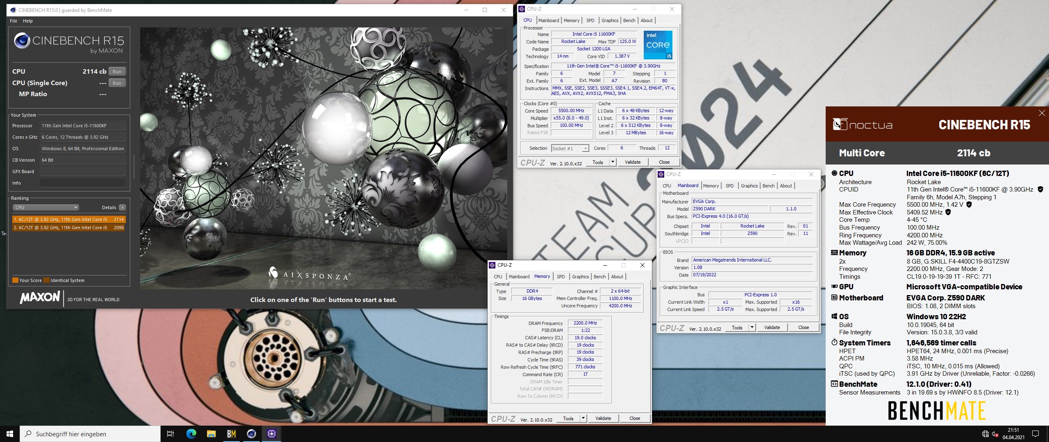The image size is (1049, 442).
Task: Open Graphics tab in CPU-Z Mainboard window
Action: click(749, 186)
